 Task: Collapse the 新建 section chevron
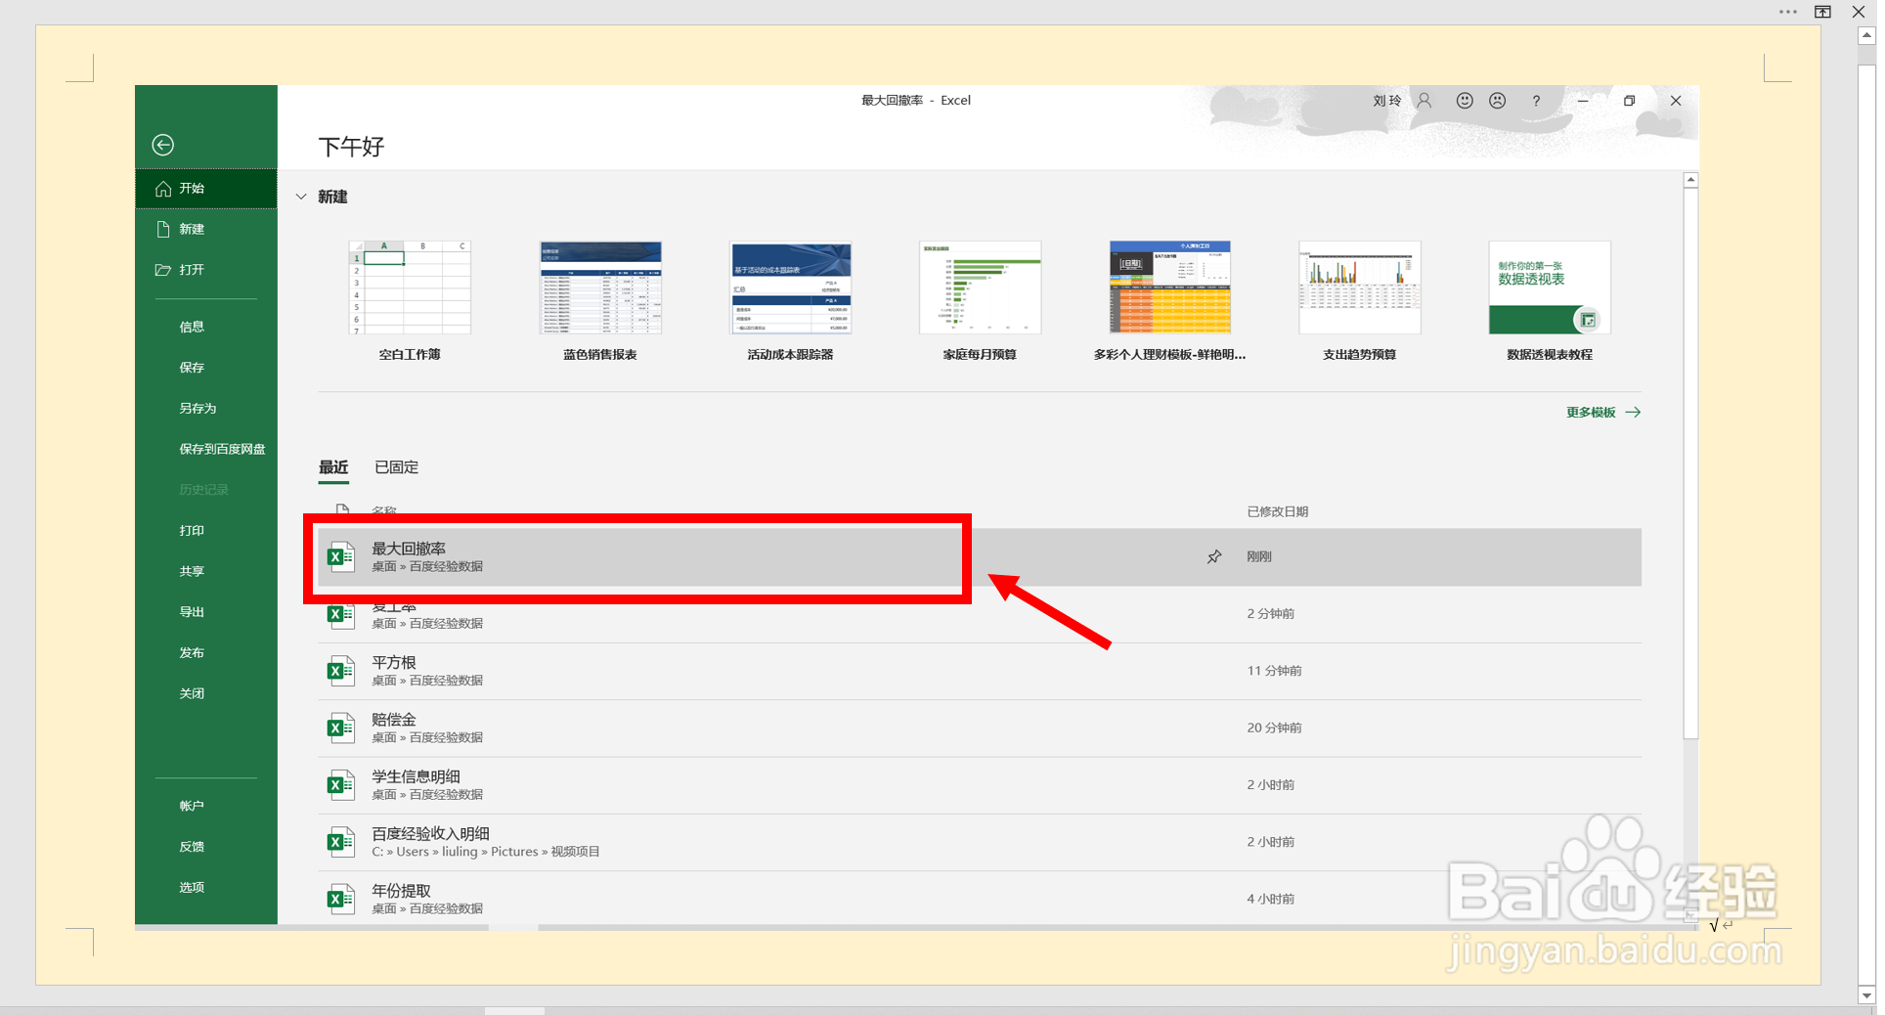pyautogui.click(x=301, y=197)
